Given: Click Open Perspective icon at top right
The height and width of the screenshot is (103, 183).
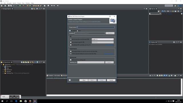Looking at the screenshot, I should (x=175, y=6).
